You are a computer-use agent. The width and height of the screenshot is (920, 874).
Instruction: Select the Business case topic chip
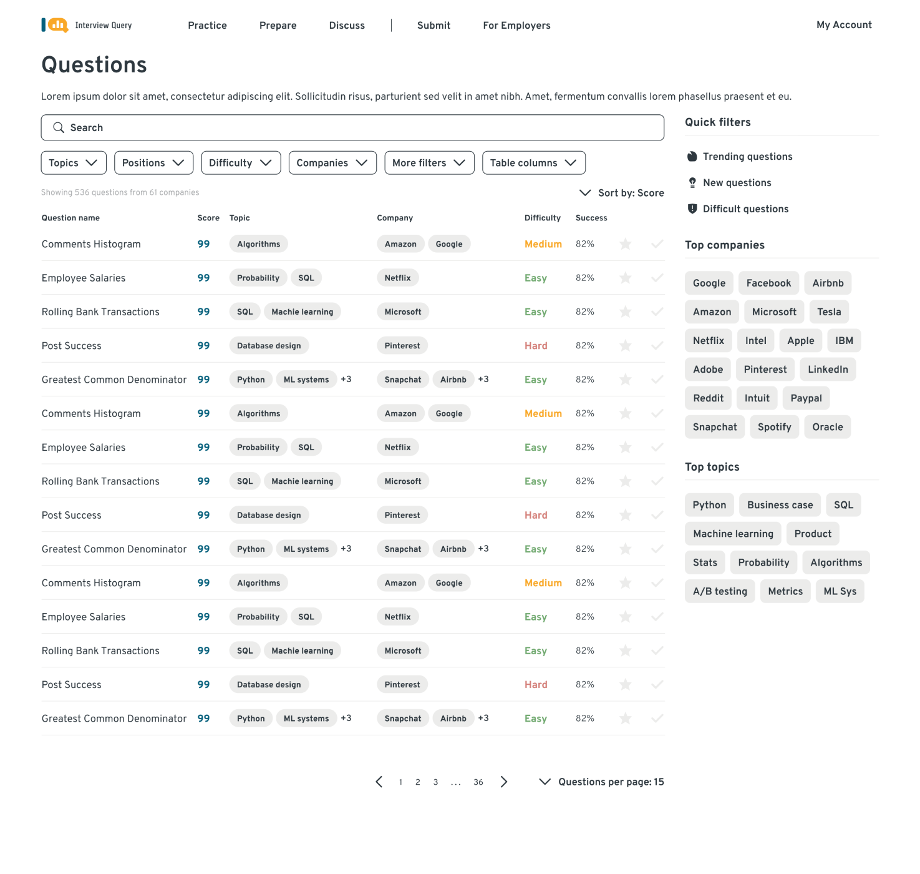point(780,505)
